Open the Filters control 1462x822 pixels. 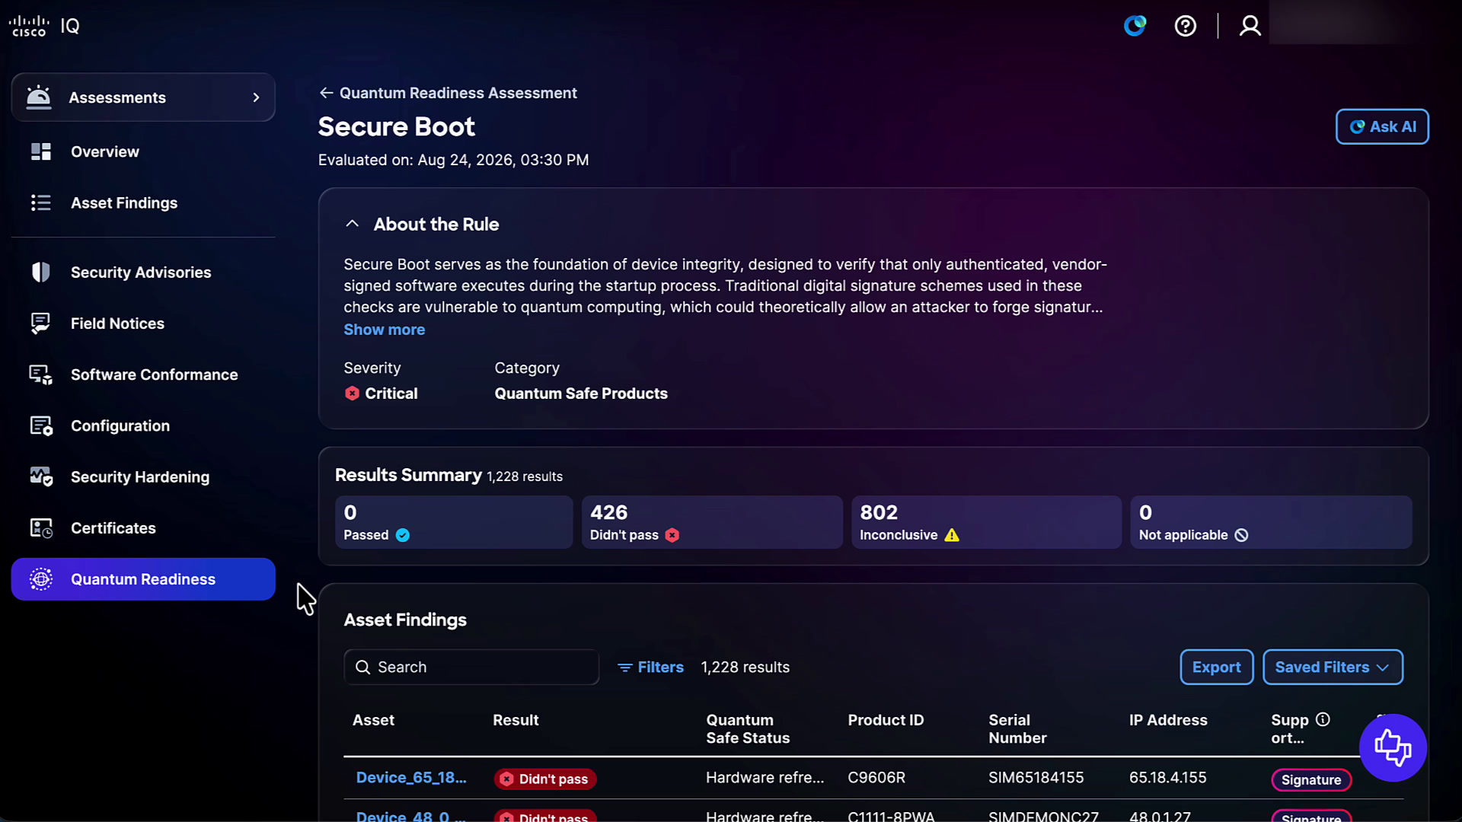(650, 667)
